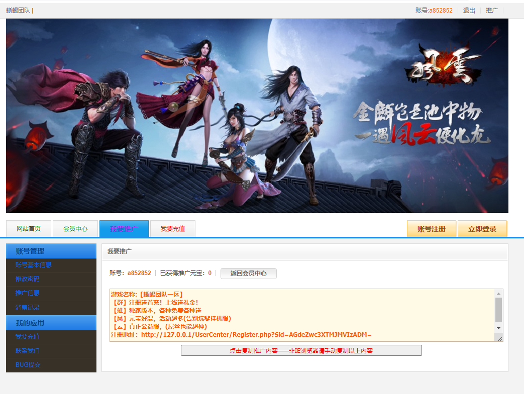Open the 推广 link in top bar
The height and width of the screenshot is (394, 524).
[x=491, y=11]
